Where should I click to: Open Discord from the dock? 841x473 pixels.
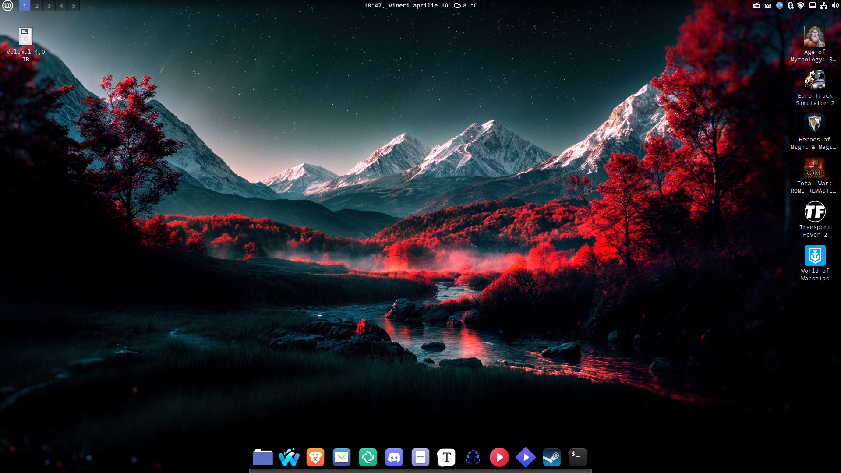(394, 457)
